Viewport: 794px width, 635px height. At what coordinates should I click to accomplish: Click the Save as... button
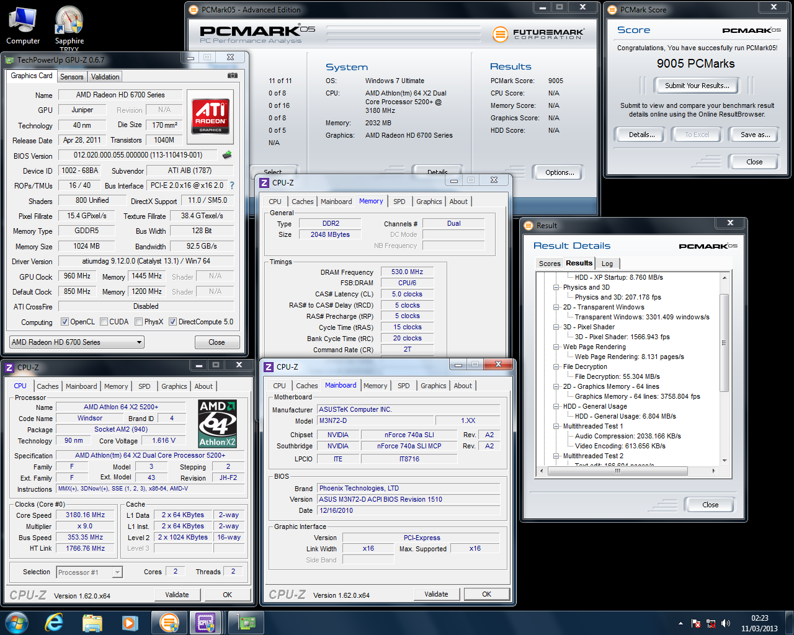pos(755,135)
